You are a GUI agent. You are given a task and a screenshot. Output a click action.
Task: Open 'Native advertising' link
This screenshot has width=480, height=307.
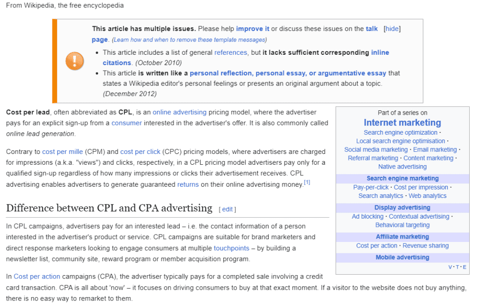tap(402, 167)
